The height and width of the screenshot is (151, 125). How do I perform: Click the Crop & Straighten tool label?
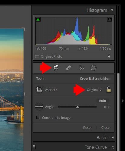tap(95, 79)
